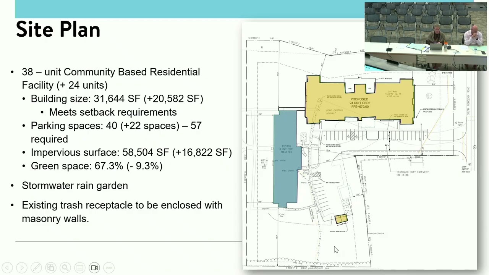
Task: Advance to next slide arrow
Action: pos(22,268)
